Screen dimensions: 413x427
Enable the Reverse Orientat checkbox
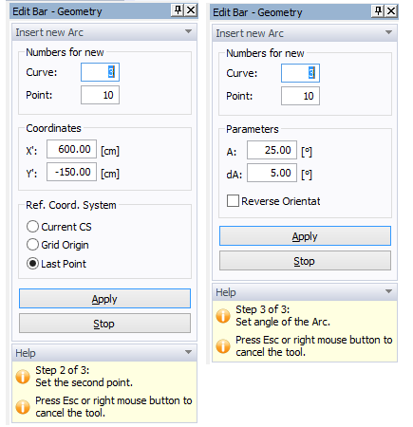[x=233, y=201]
